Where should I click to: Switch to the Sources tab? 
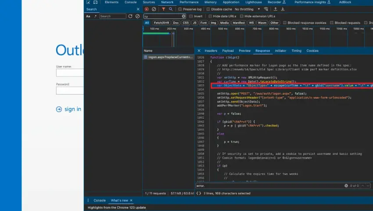[x=149, y=2]
